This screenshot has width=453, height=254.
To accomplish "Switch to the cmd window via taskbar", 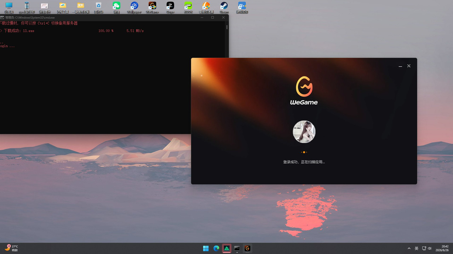I will 237,248.
